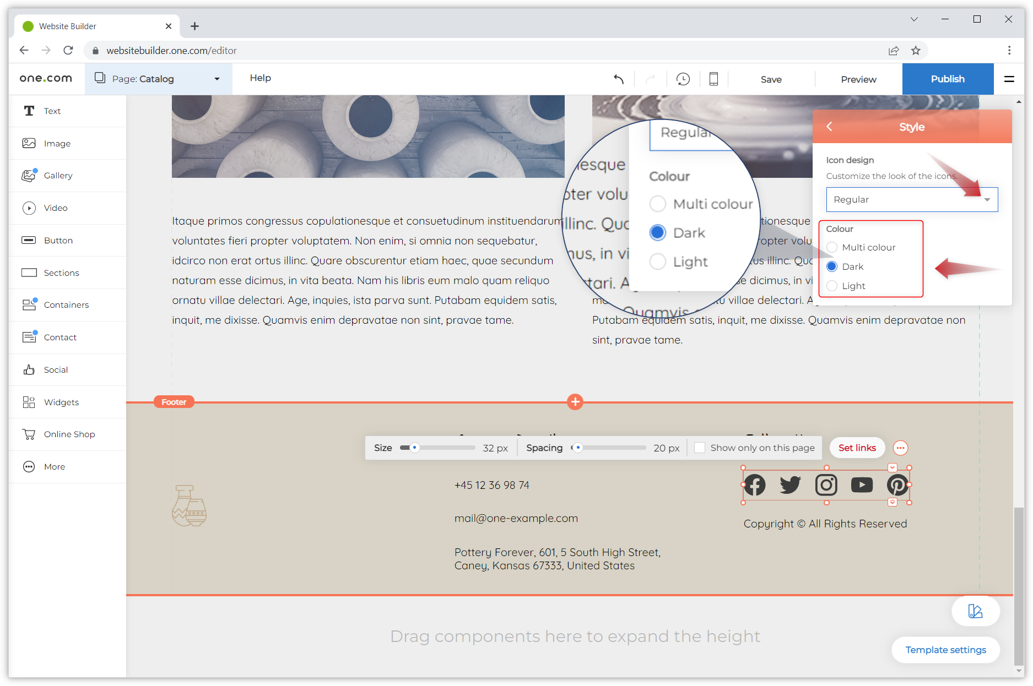Open the hamburger menu next to Publish
This screenshot has width=1033, height=686.
tap(1009, 79)
